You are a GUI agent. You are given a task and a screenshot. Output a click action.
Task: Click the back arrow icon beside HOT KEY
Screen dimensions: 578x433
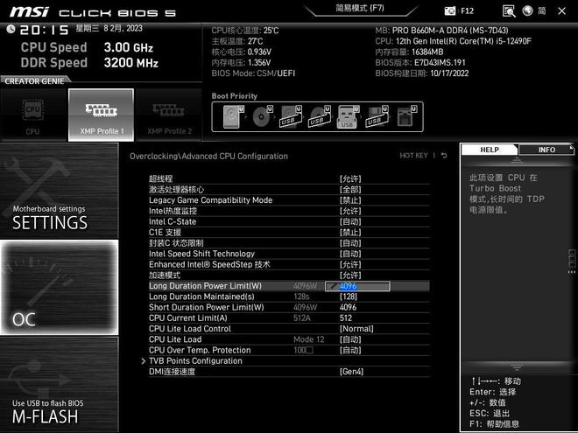click(x=444, y=156)
